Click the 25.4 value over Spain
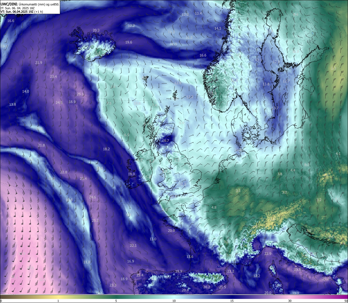This screenshot has width=348, height=303. 140,275
